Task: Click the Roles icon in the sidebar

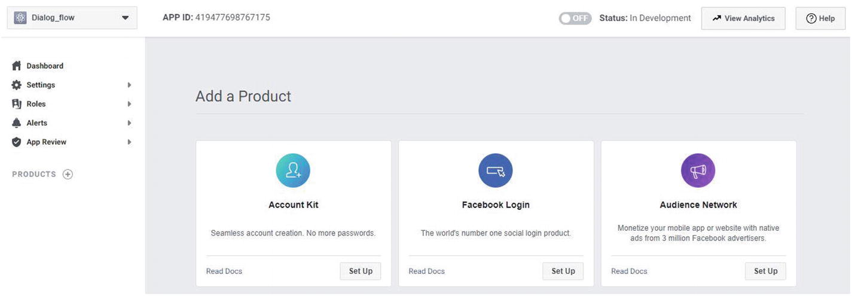Action: 17,103
